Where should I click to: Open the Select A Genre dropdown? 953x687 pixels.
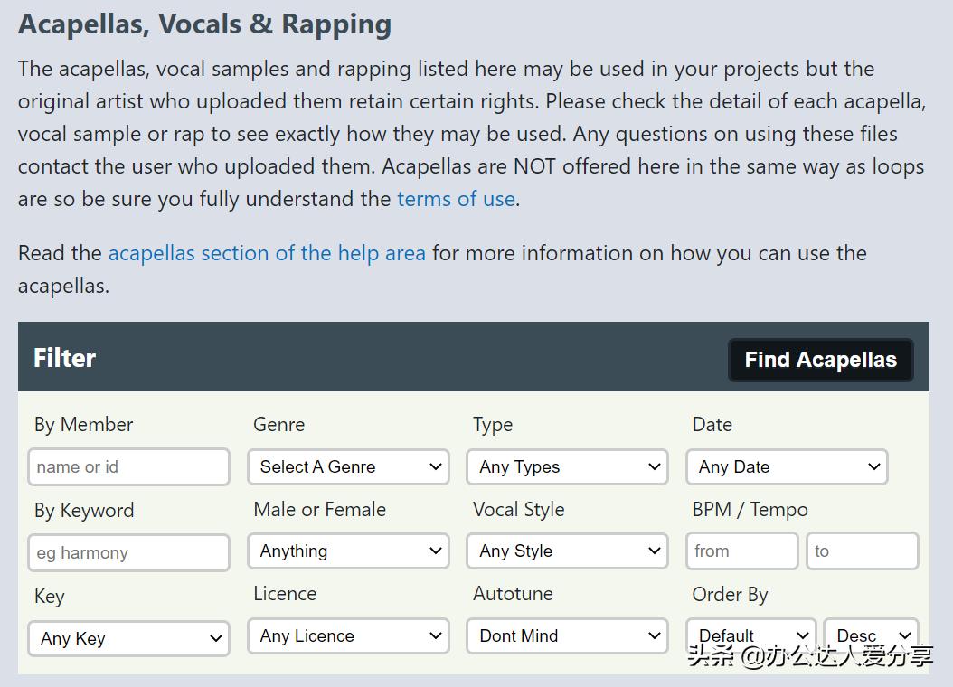coord(348,467)
